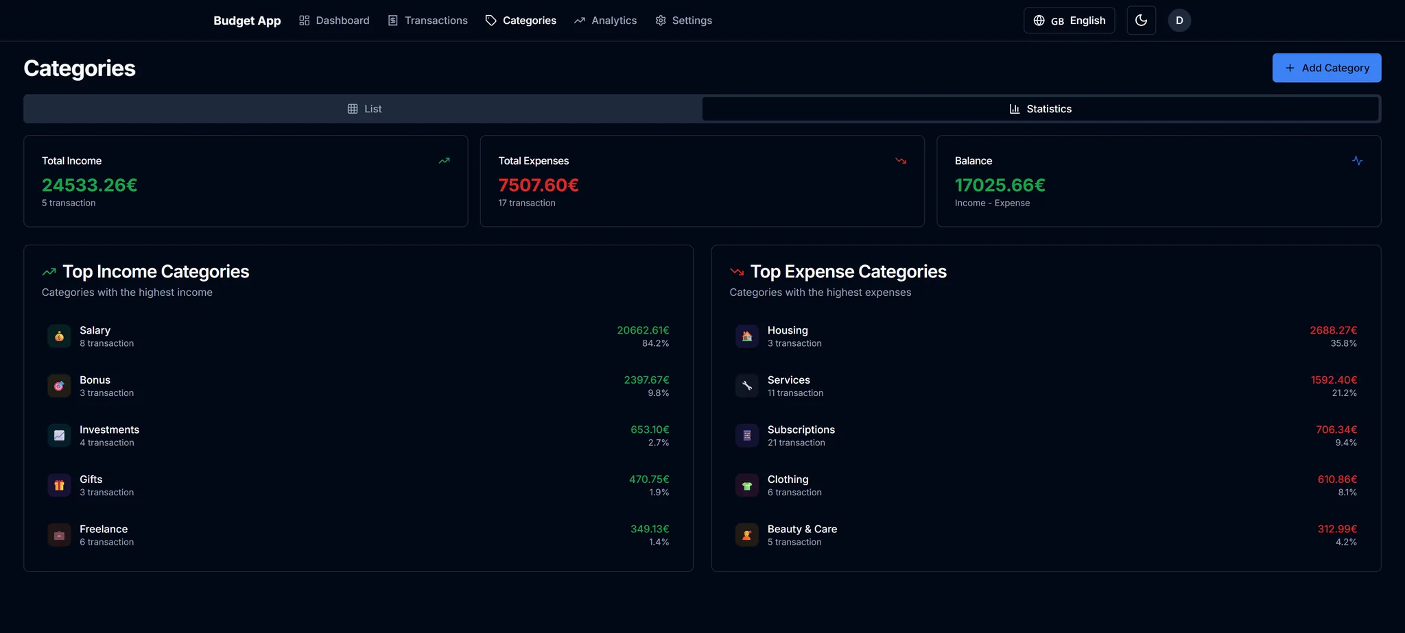The image size is (1405, 633).
Task: Open the Settings page
Action: [683, 21]
